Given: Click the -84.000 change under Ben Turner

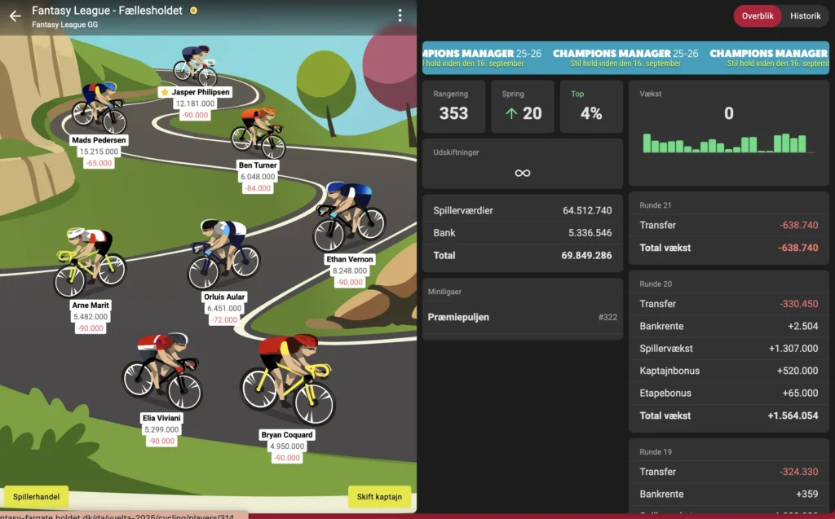Looking at the screenshot, I should [258, 188].
